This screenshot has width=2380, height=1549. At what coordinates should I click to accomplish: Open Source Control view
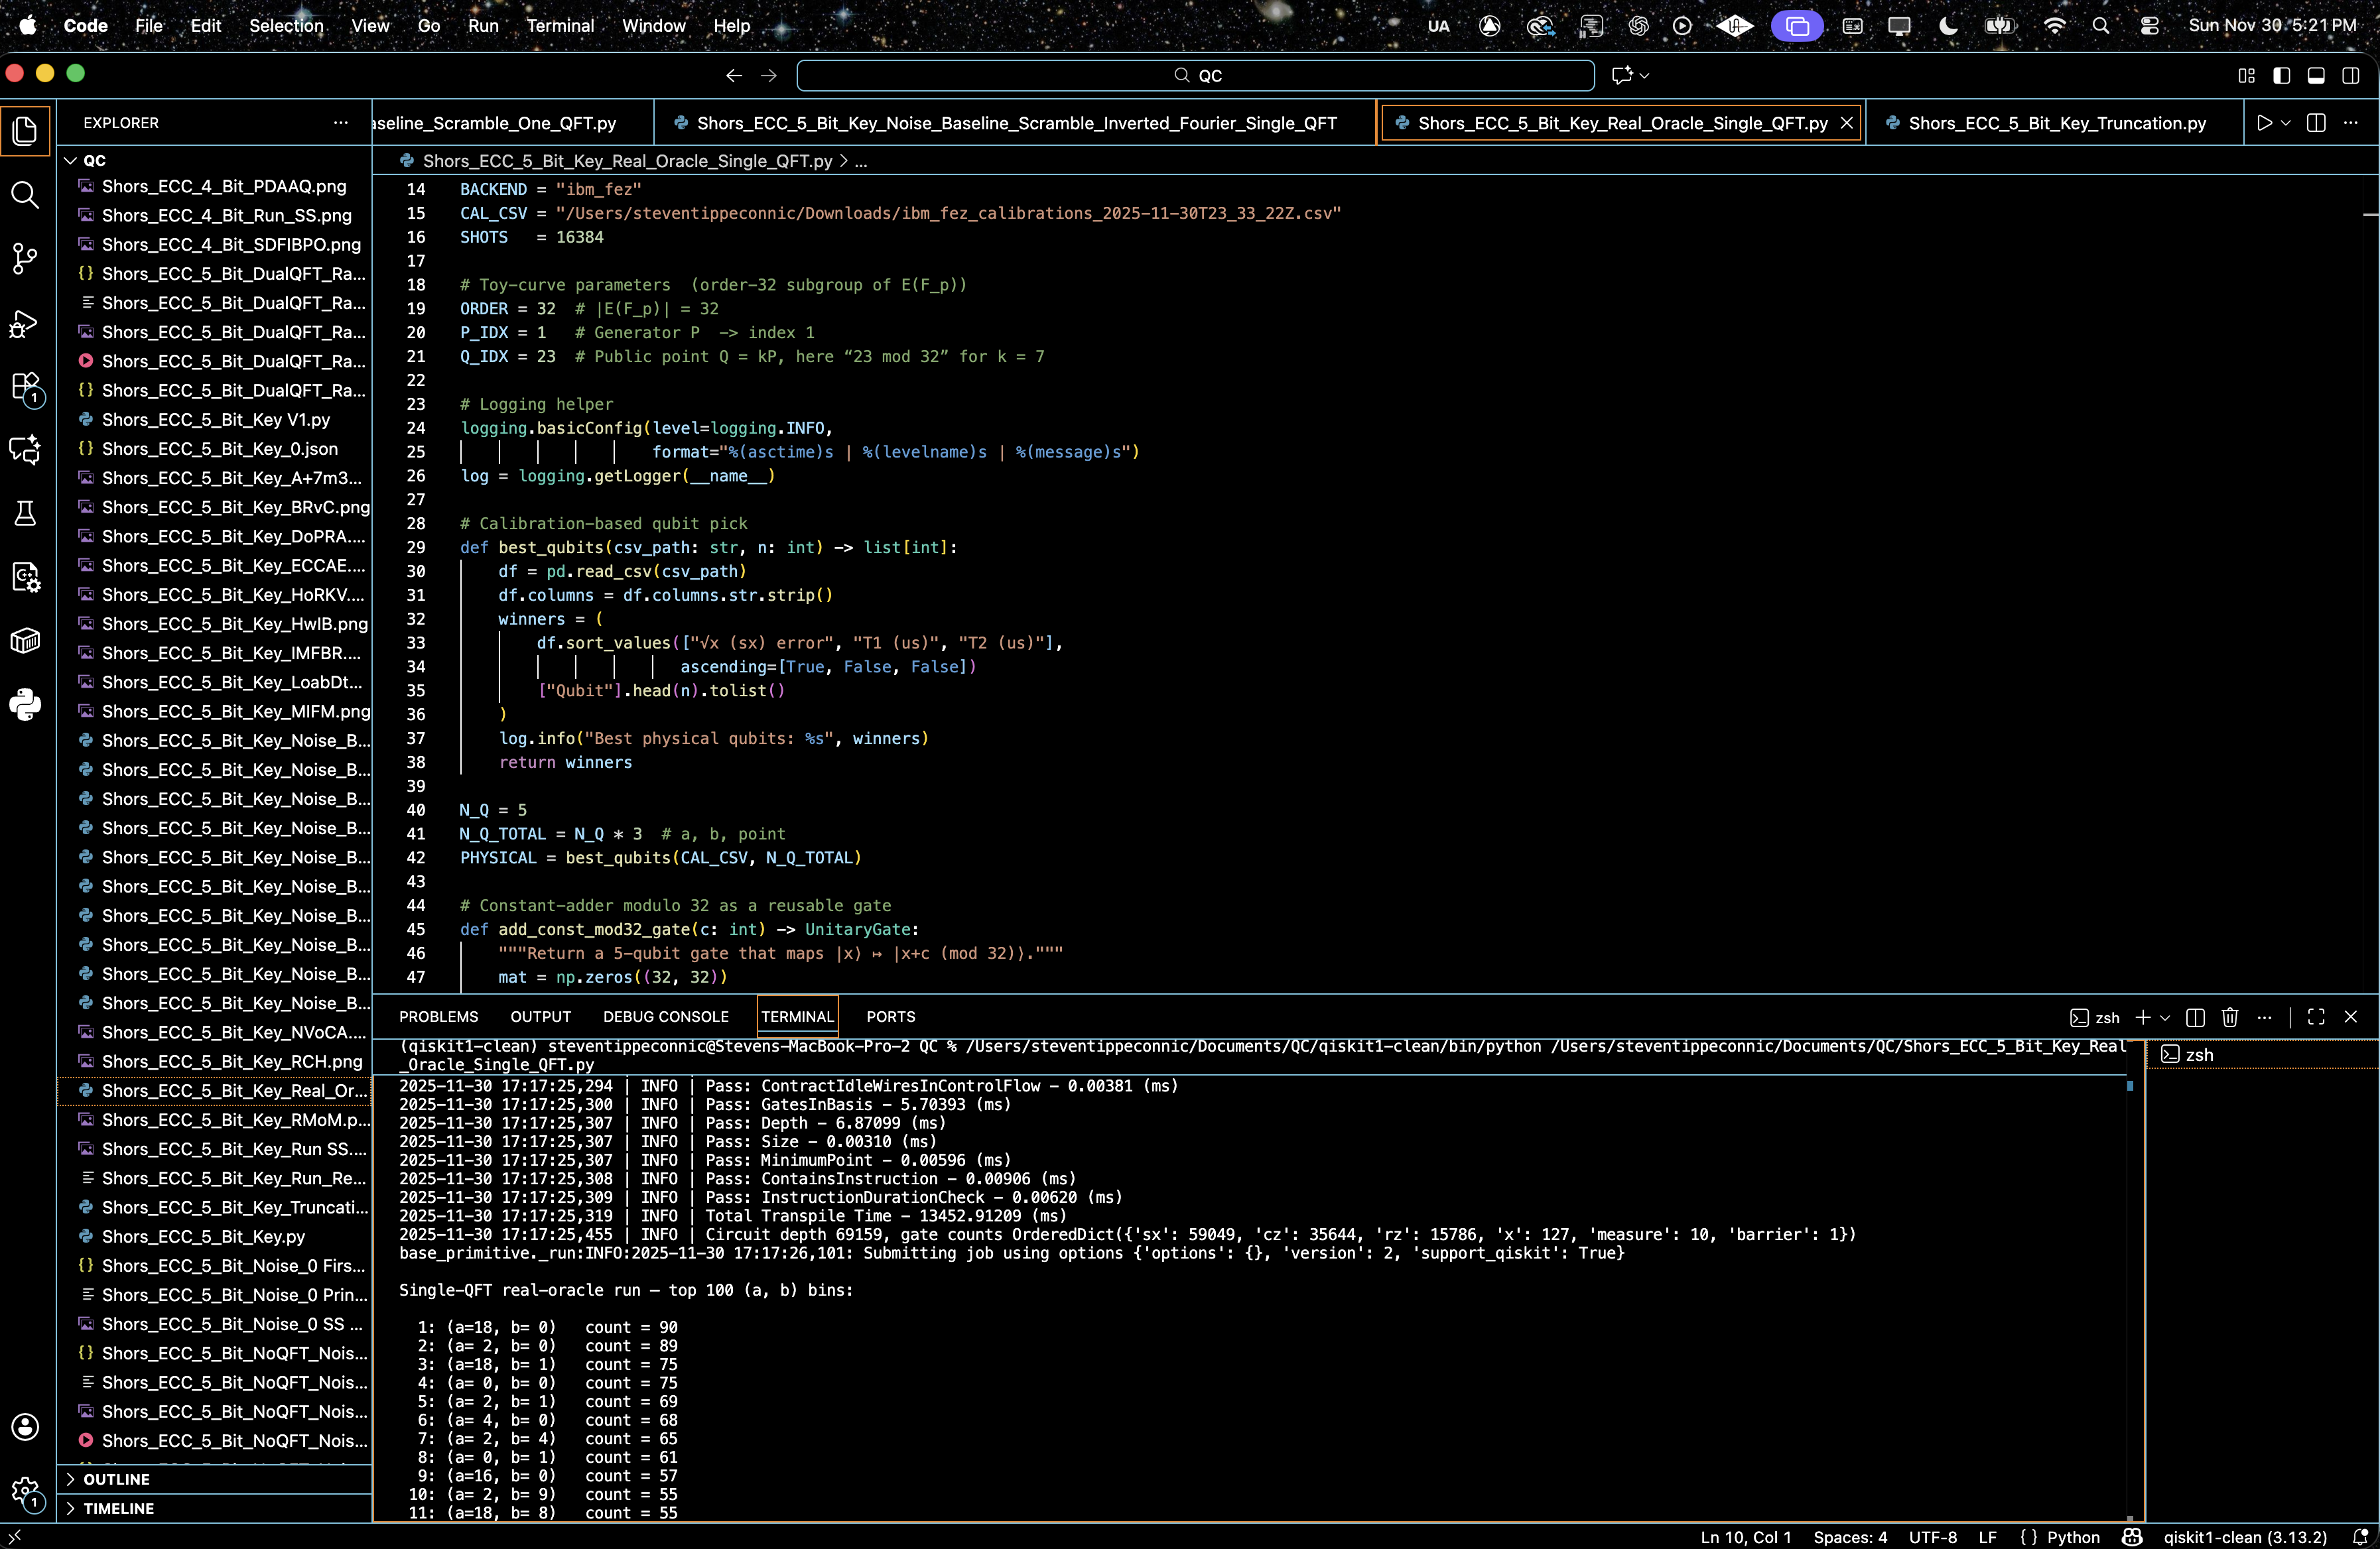(x=25, y=259)
